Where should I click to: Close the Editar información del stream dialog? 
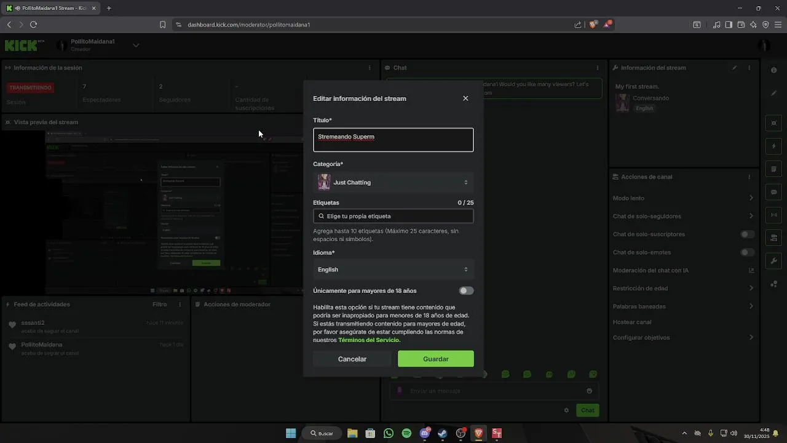(x=465, y=98)
